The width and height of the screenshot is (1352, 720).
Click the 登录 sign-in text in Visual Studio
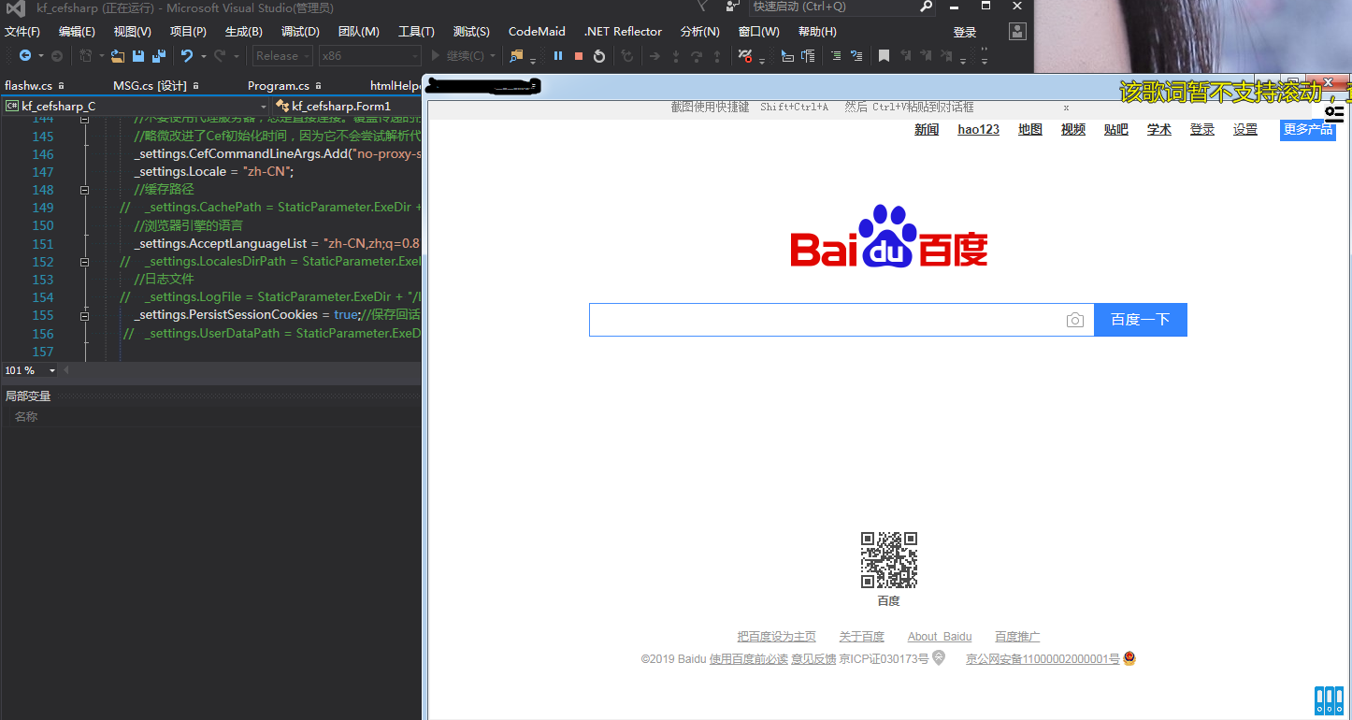coord(965,32)
